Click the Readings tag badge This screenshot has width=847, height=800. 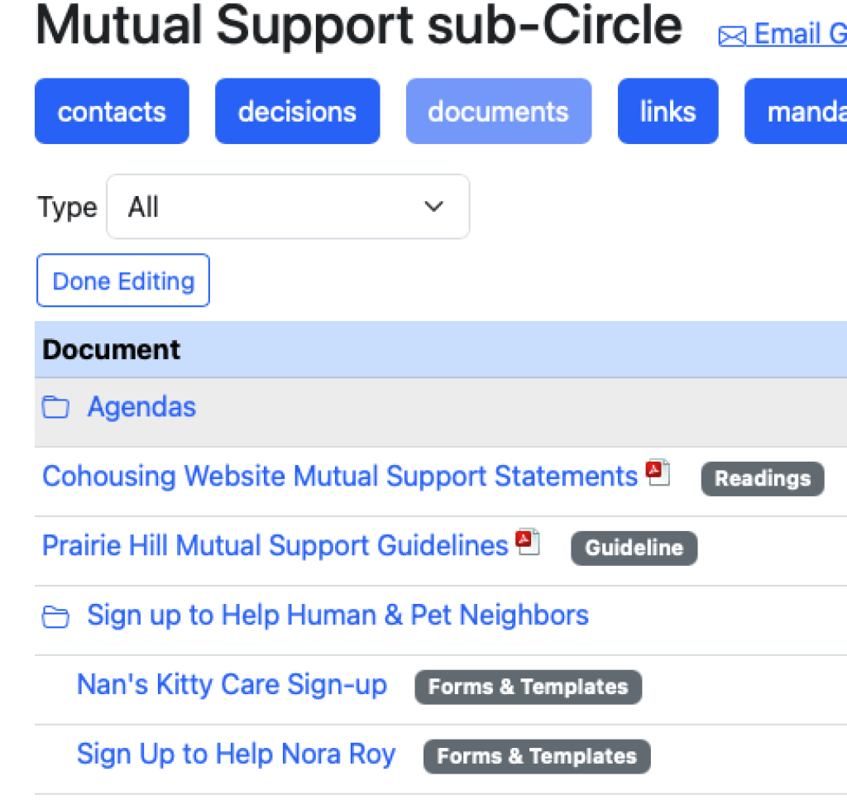763,479
